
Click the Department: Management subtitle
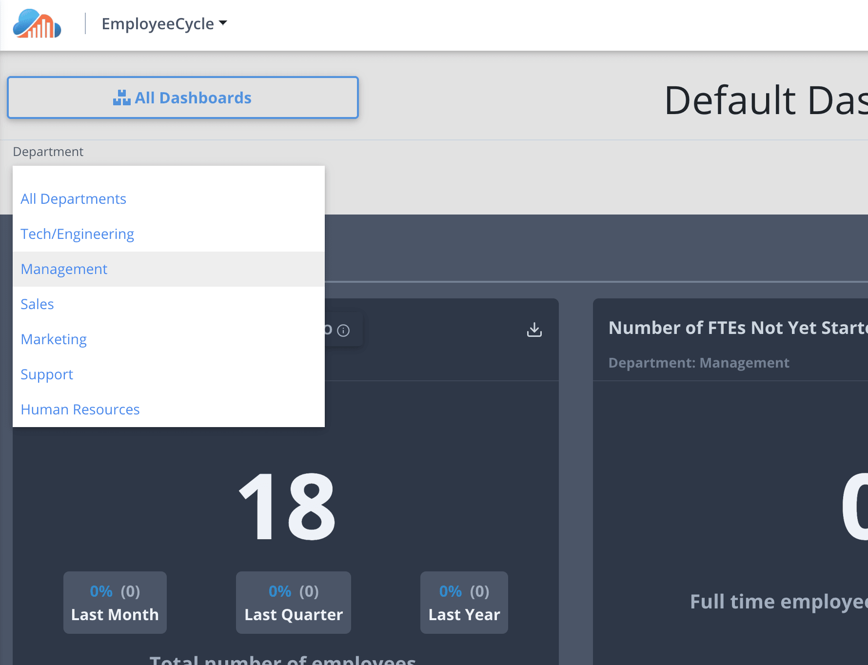point(699,363)
